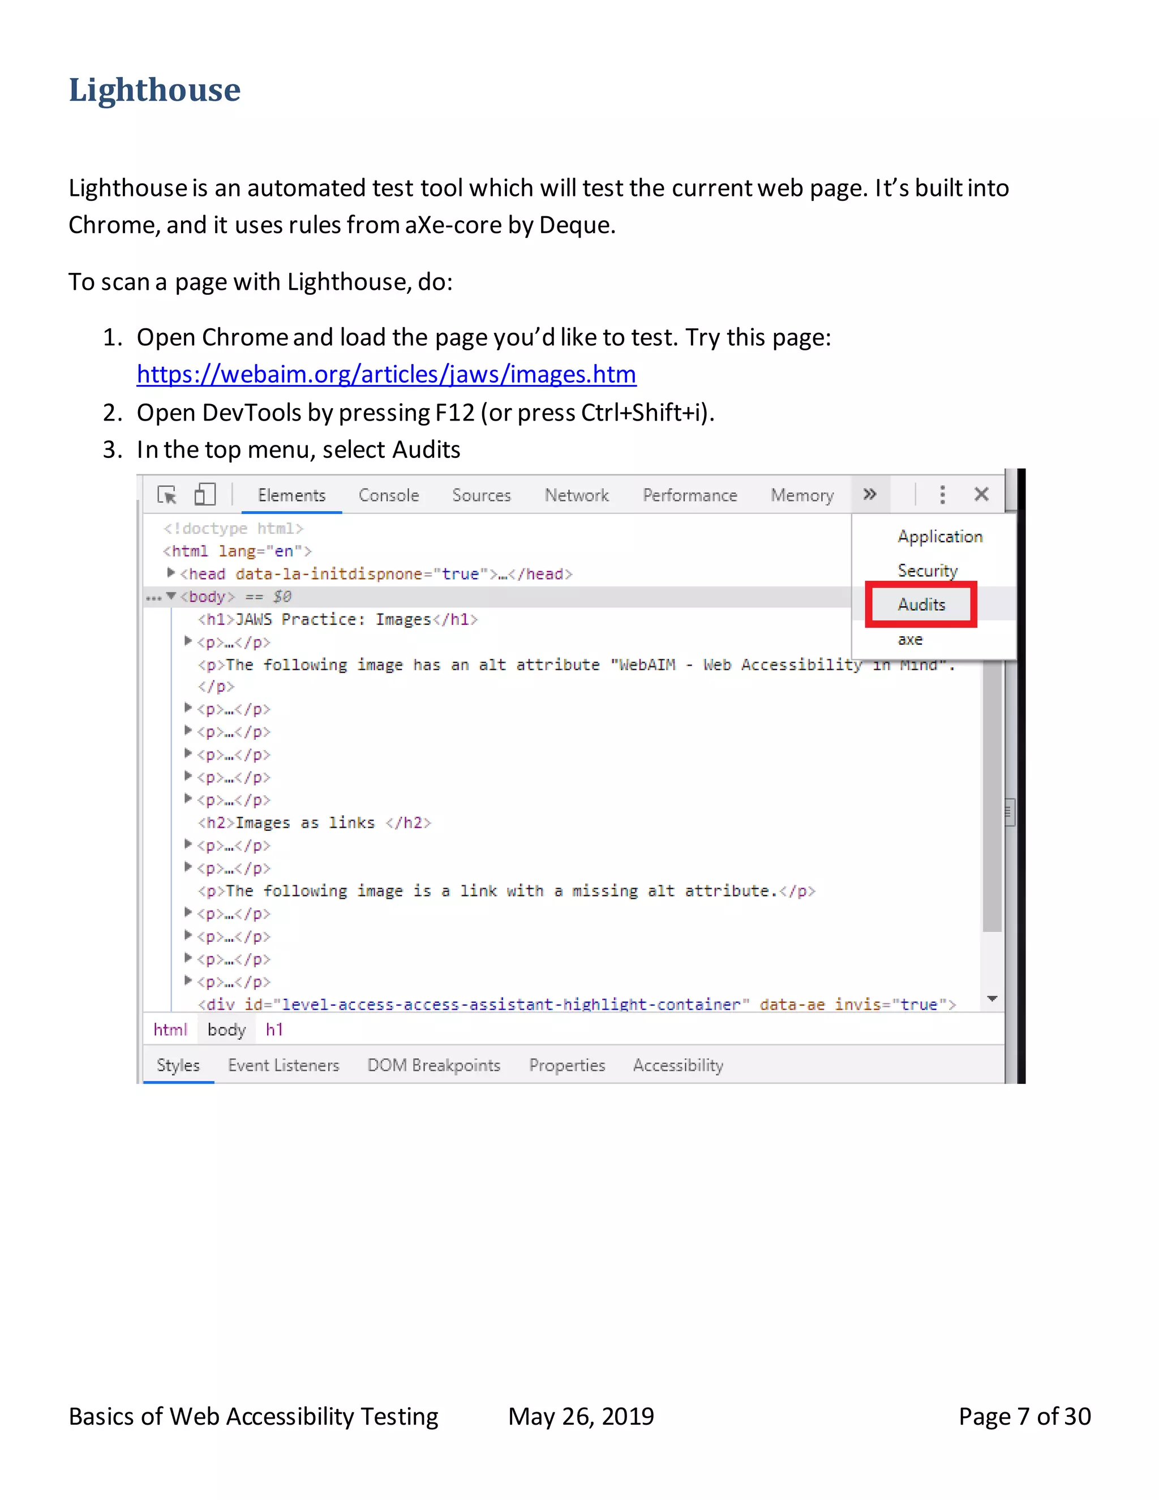
Task: Close the DevTools panel with X
Action: tap(981, 494)
